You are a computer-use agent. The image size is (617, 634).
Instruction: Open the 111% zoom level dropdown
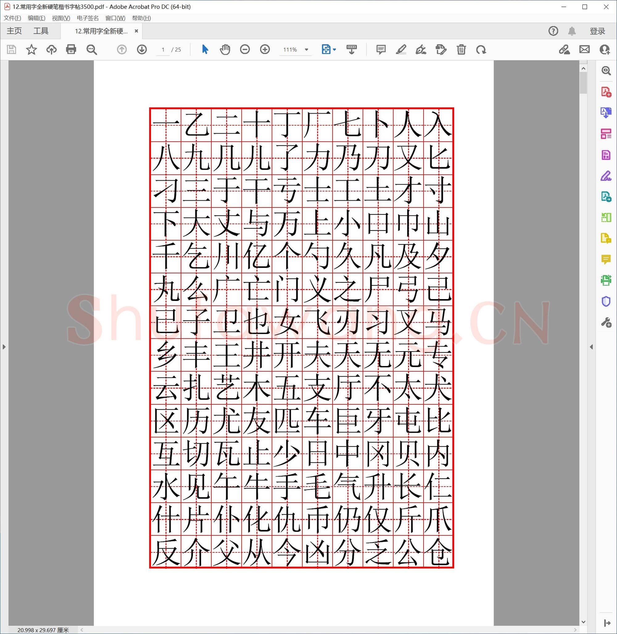pos(306,50)
